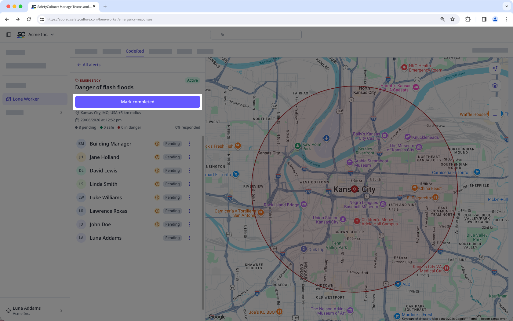Zoom out the map with minus button
Image resolution: width=513 pixels, height=321 pixels.
[495, 116]
